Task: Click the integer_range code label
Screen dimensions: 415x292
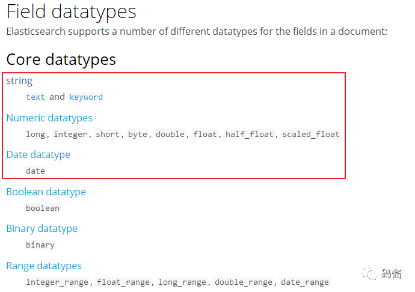Action: click(57, 282)
